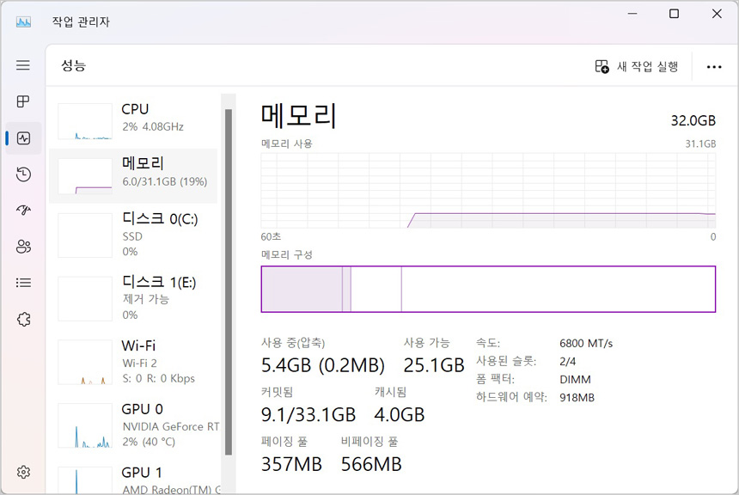Open the App history page icon

click(x=23, y=174)
